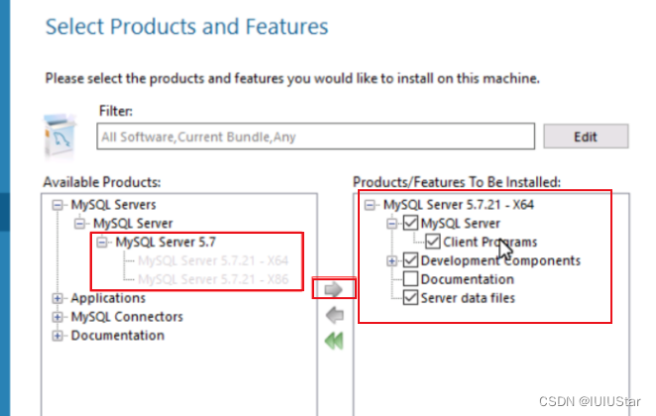Collapse the MySQL Server 5.7 node

click(x=102, y=242)
